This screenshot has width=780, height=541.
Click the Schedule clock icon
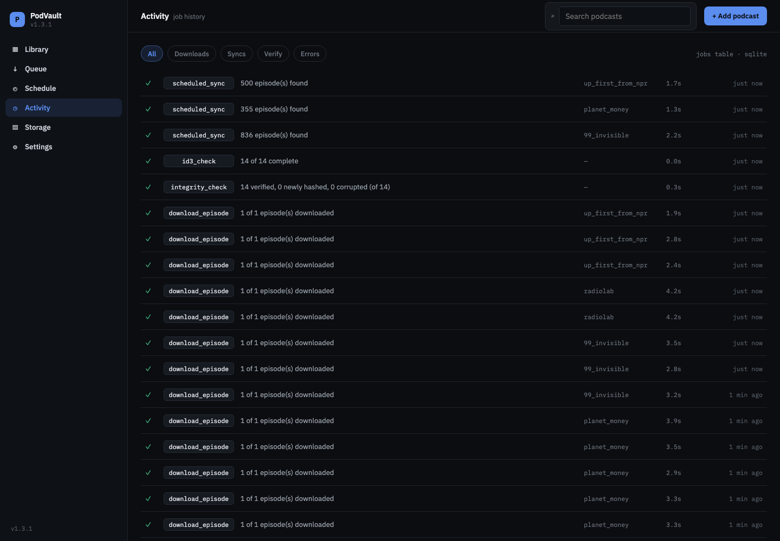pyautogui.click(x=15, y=89)
